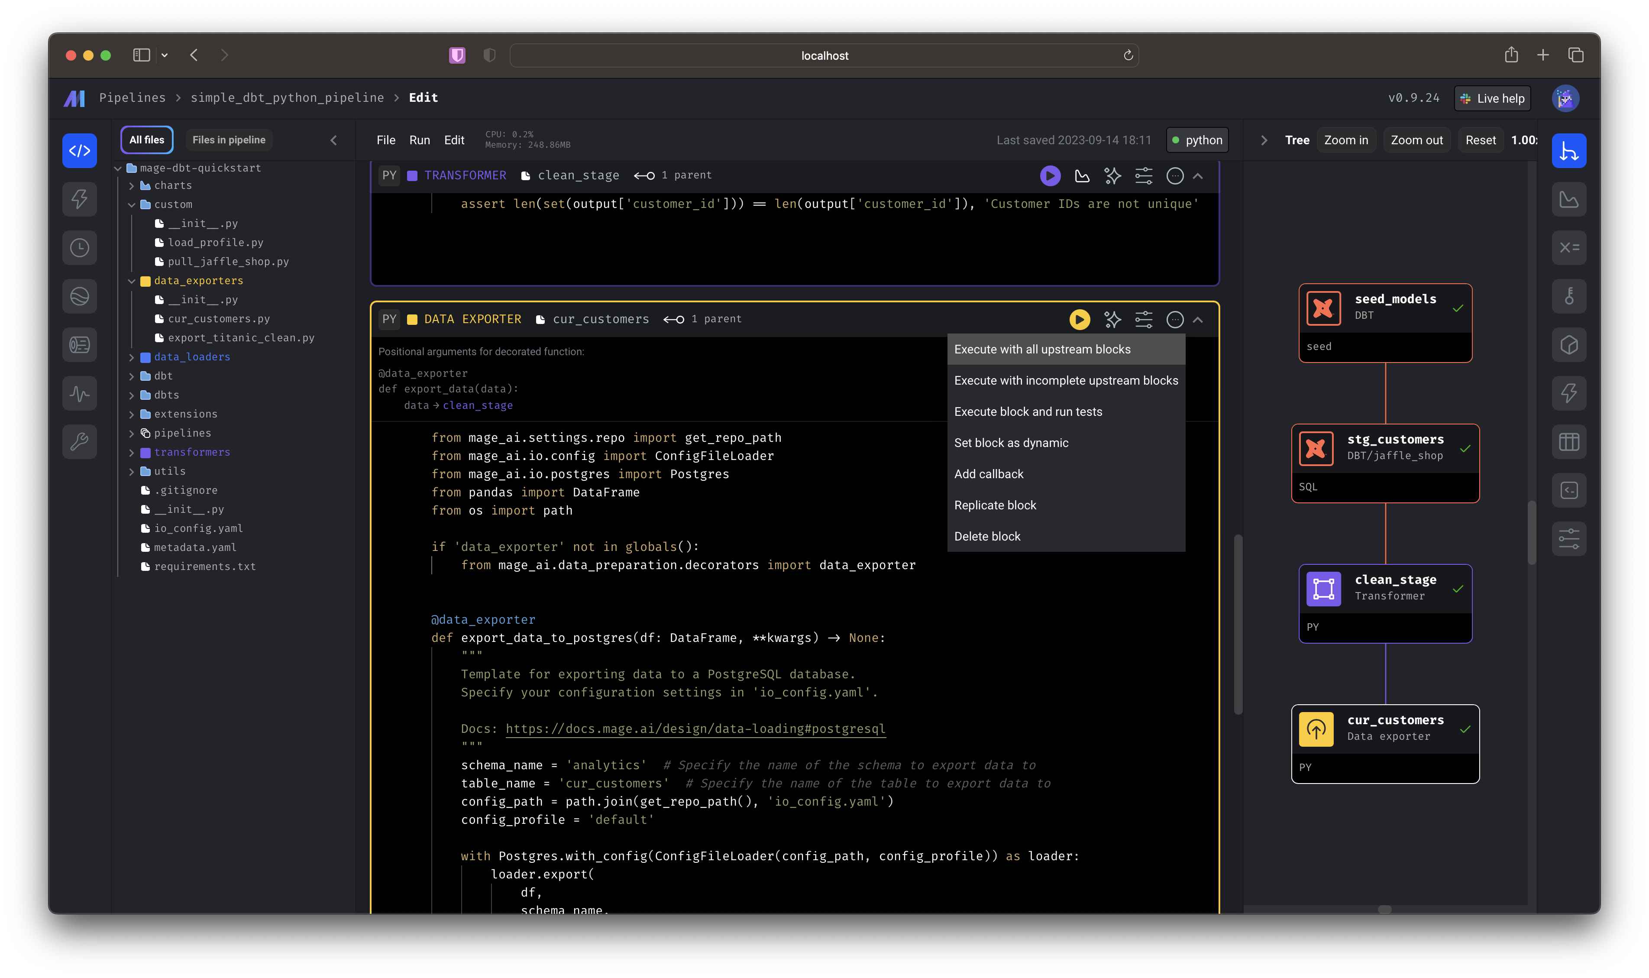
Task: Open the Edit menu
Action: pyautogui.click(x=454, y=140)
